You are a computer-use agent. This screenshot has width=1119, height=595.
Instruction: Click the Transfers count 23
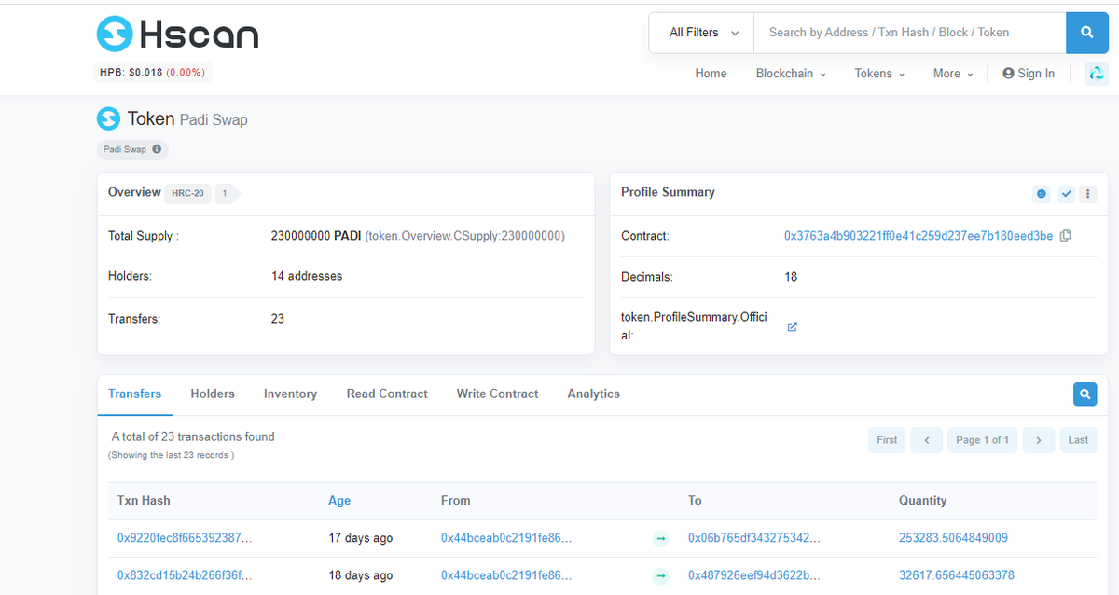click(278, 319)
